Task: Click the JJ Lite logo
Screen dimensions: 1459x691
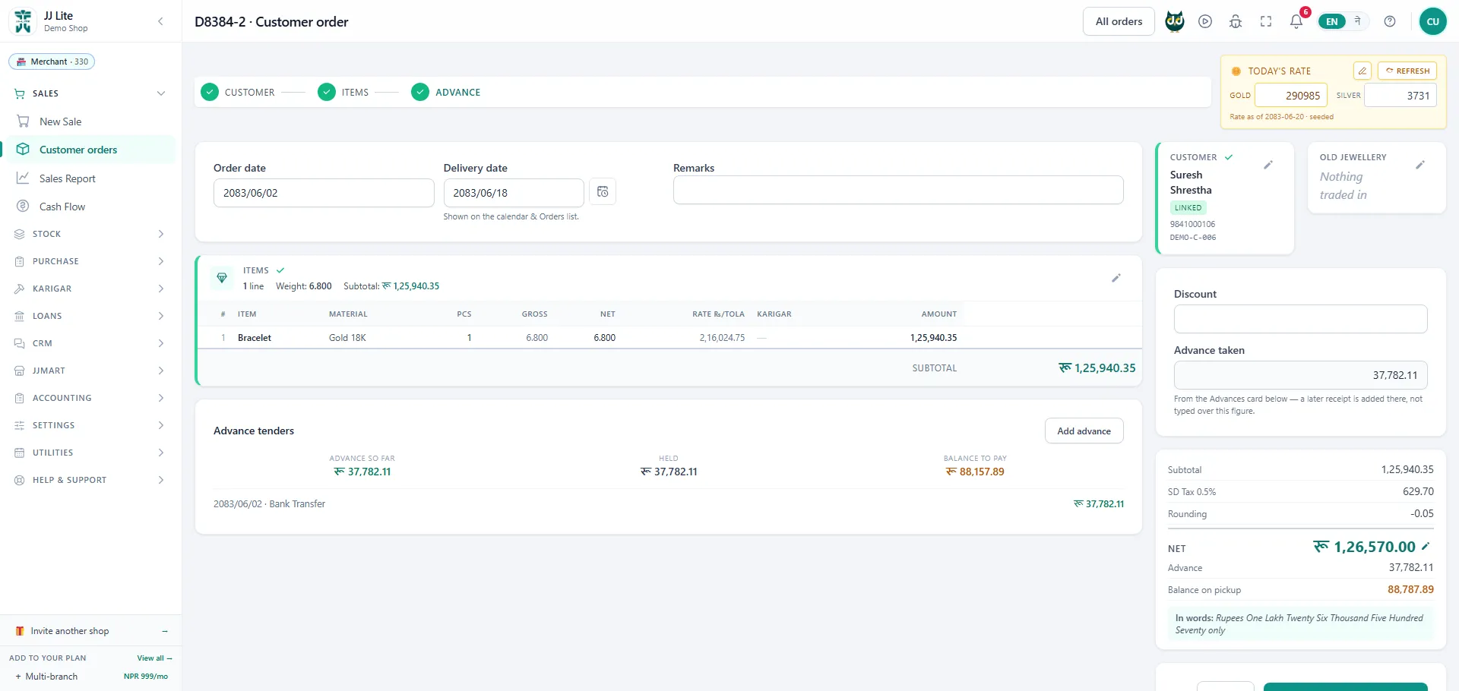Action: pos(24,21)
